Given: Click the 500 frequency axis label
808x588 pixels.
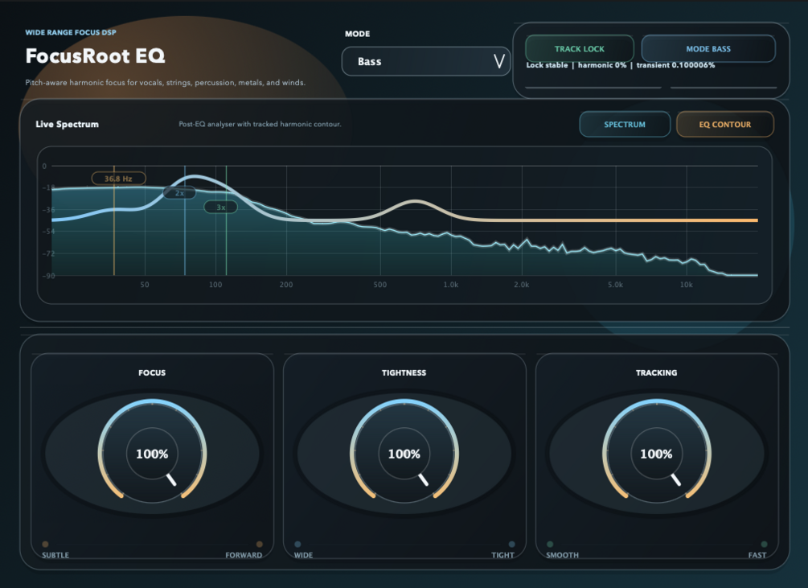Looking at the screenshot, I should tap(379, 285).
